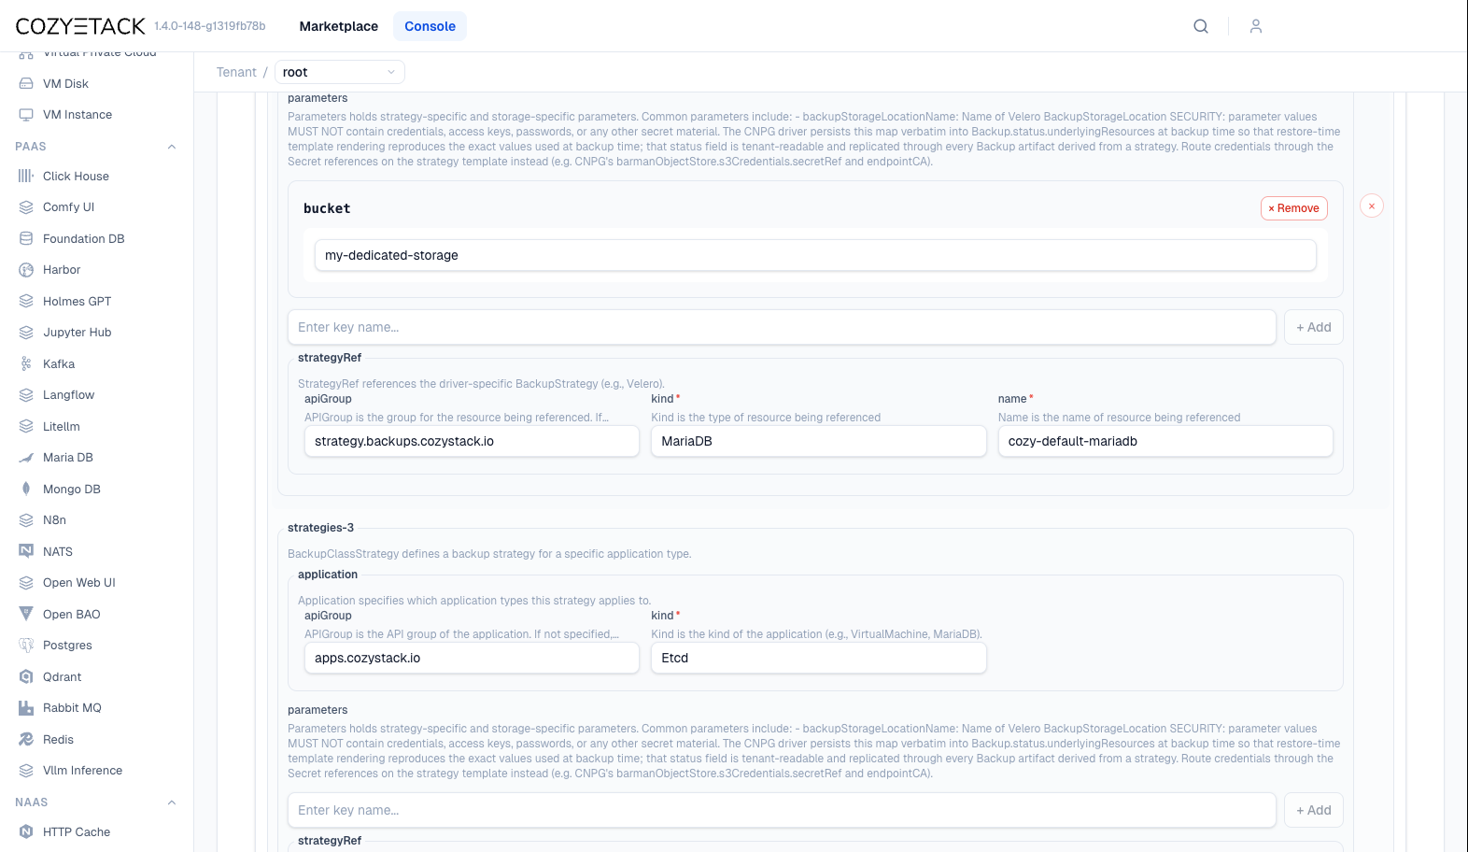This screenshot has width=1468, height=852.
Task: Focus key name field above MariaDB strategyRef
Action: tap(782, 327)
